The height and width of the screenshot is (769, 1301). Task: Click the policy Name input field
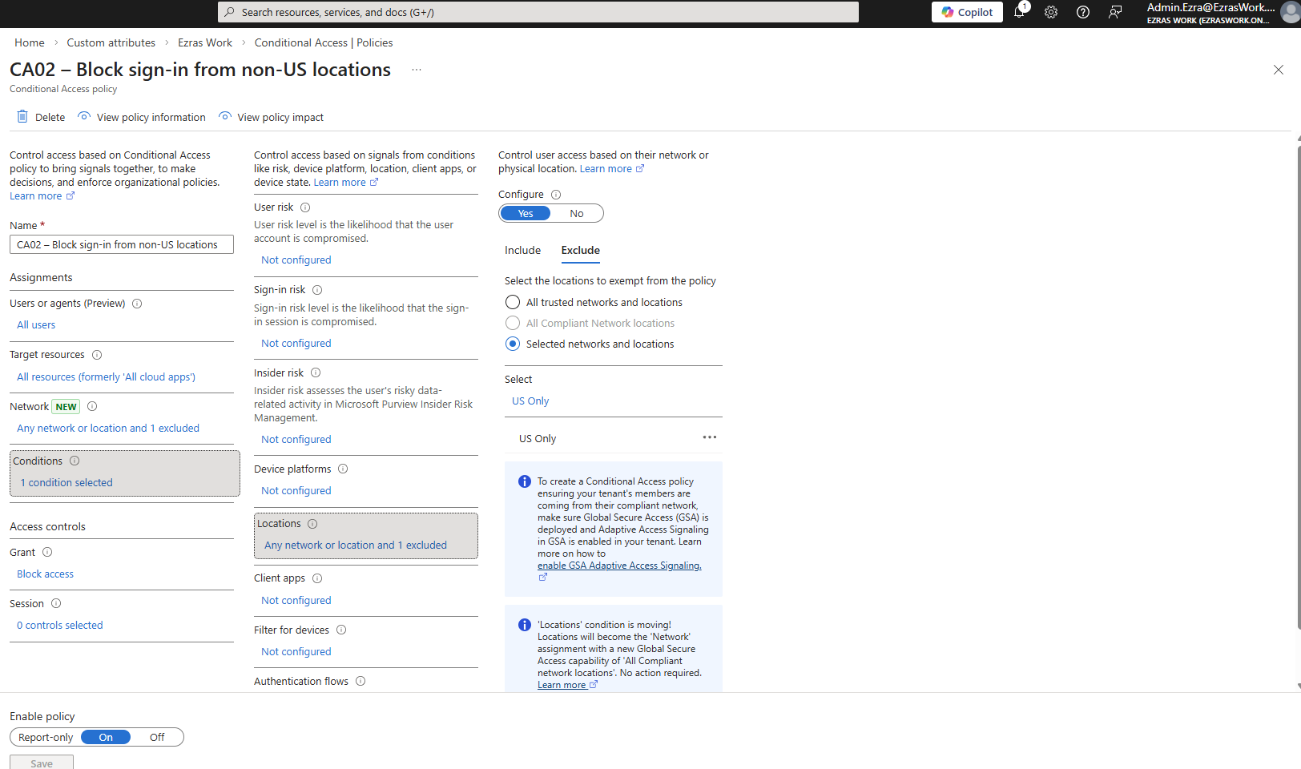122,245
